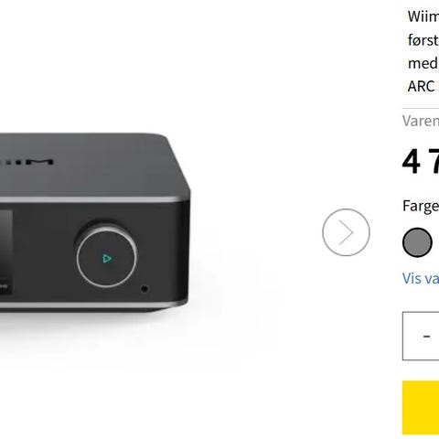
Task: Click the grey "Varen" text under the divider
Action: (x=421, y=121)
